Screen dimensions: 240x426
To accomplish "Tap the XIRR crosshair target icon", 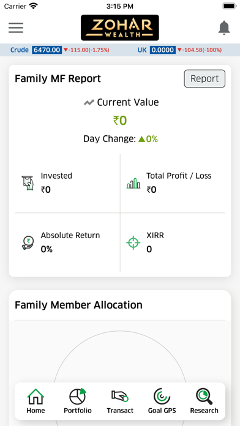I will click(133, 242).
